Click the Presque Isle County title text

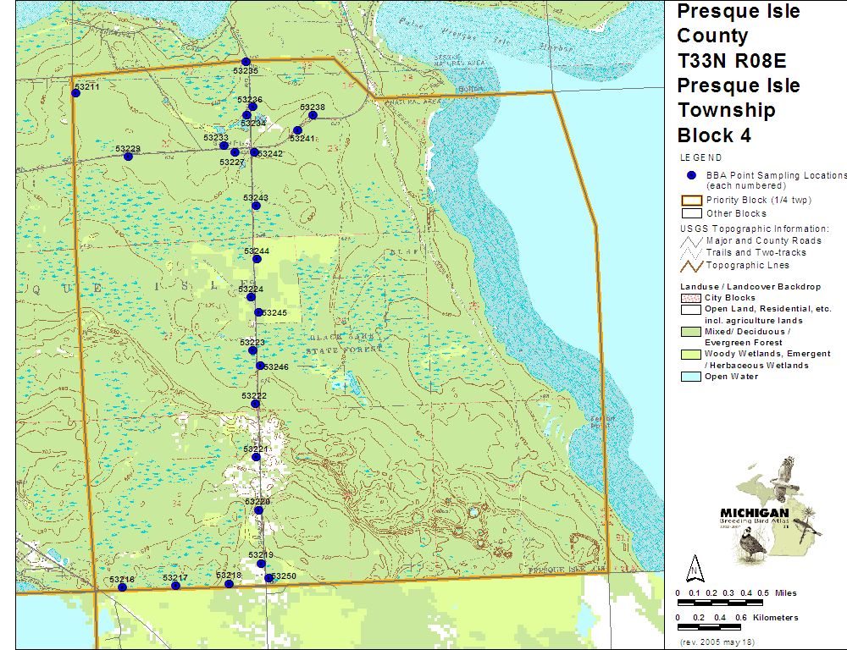coord(737,24)
